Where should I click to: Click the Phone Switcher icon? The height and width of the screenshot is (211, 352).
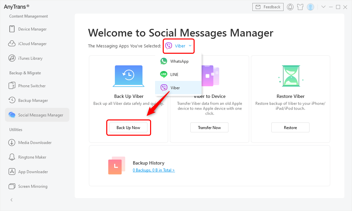tap(12, 86)
